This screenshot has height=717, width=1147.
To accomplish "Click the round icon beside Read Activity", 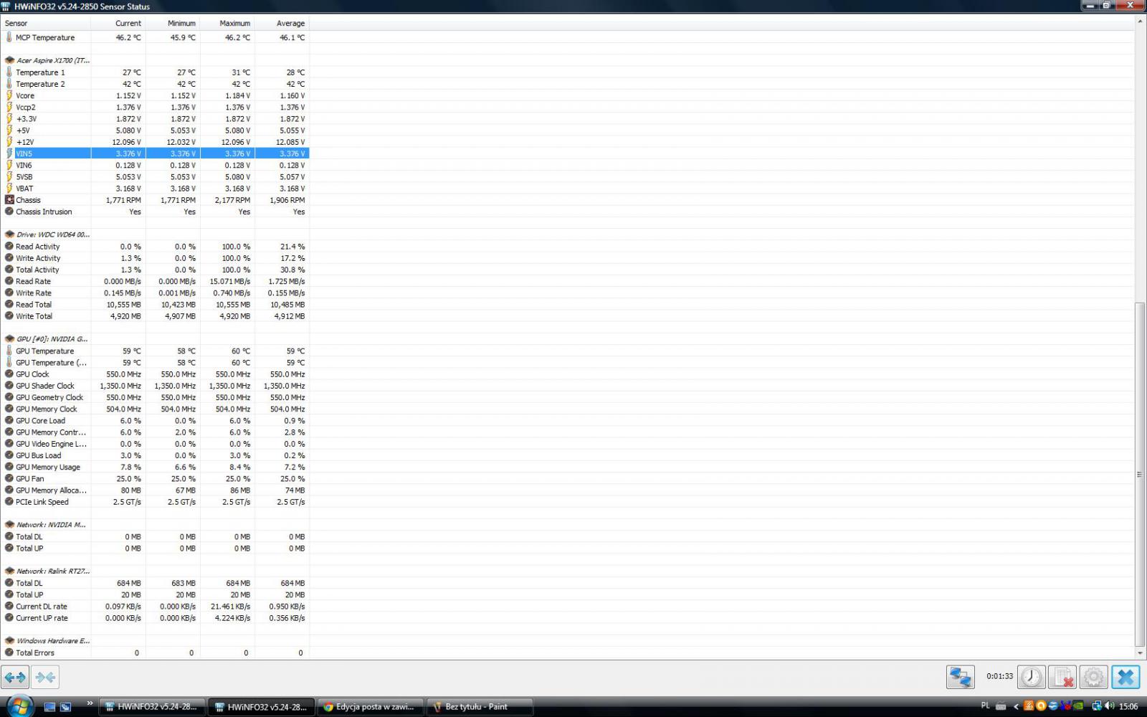I will [x=9, y=247].
